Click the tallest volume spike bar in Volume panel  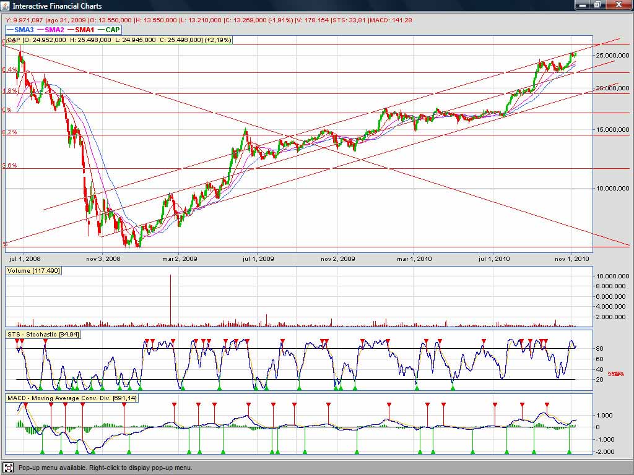(x=170, y=301)
